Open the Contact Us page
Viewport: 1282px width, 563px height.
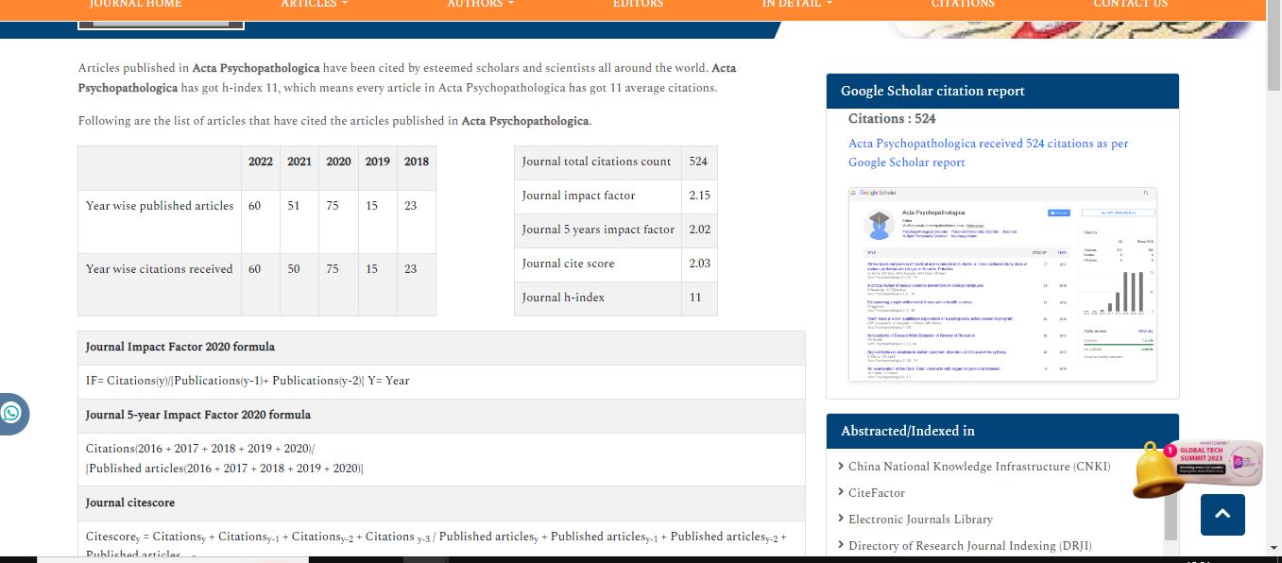click(x=1130, y=5)
